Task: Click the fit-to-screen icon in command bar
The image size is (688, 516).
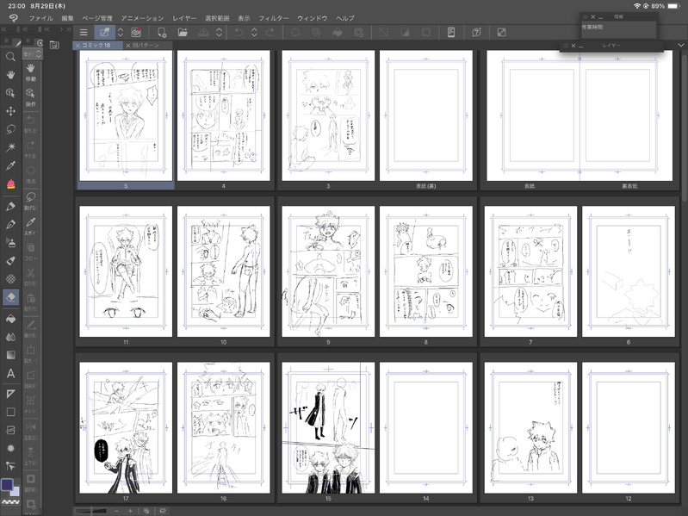Action: click(501, 33)
